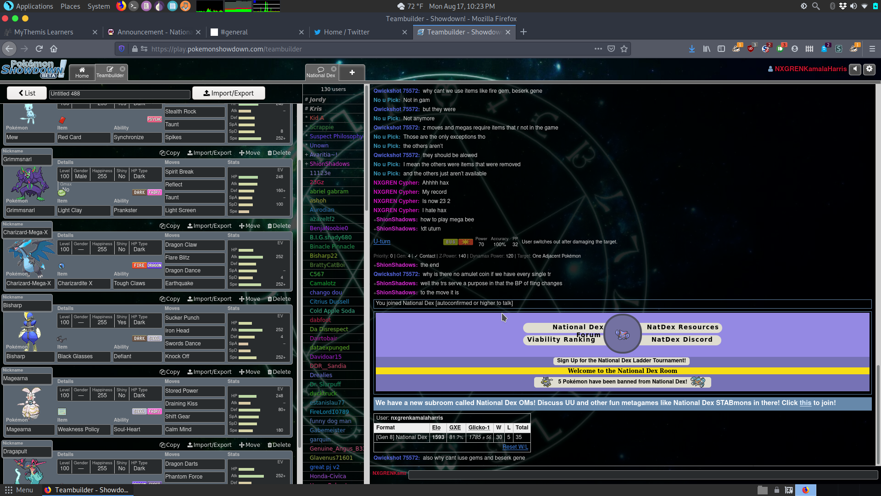881x496 pixels.
Task: Open Firefox library icon
Action: click(x=707, y=49)
